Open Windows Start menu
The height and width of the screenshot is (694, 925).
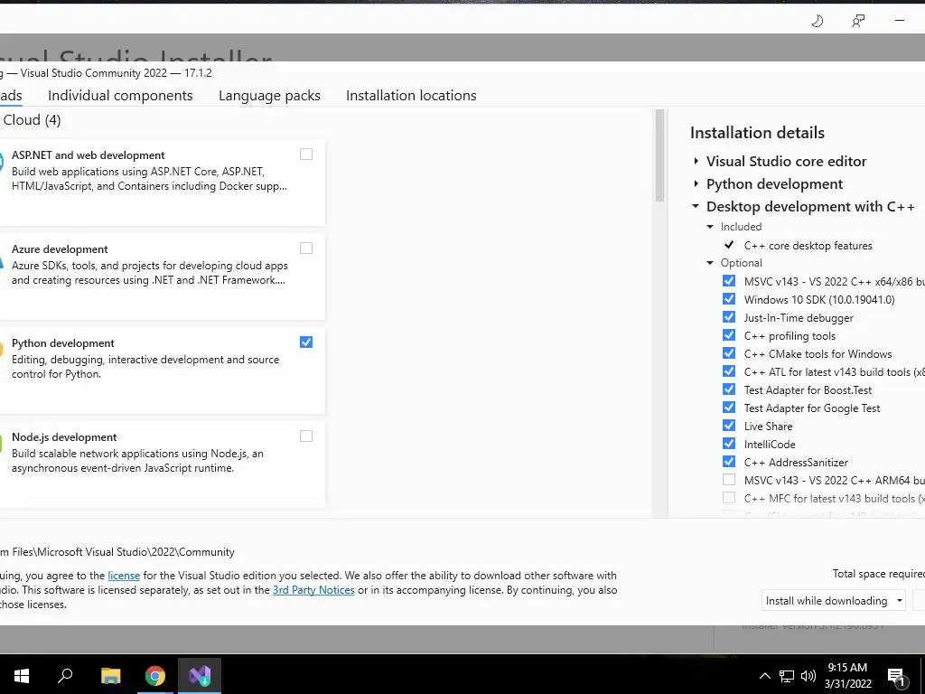tap(22, 675)
